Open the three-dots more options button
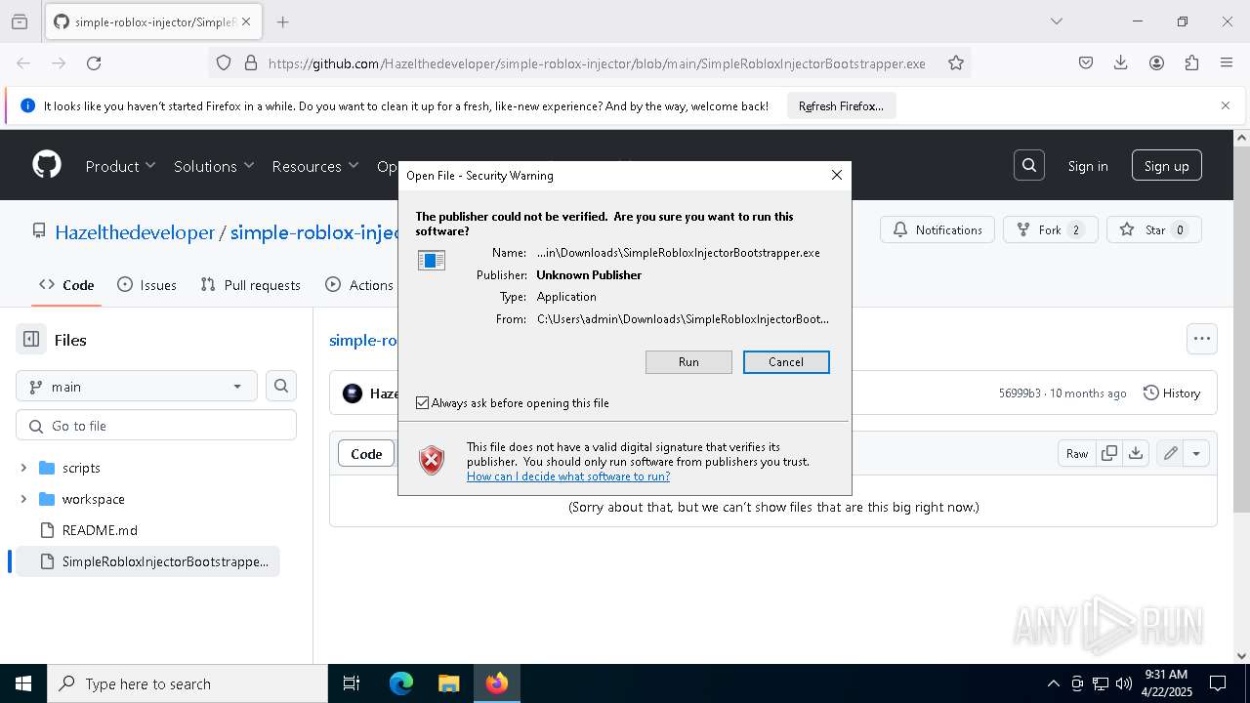The image size is (1250, 703). click(x=1202, y=339)
